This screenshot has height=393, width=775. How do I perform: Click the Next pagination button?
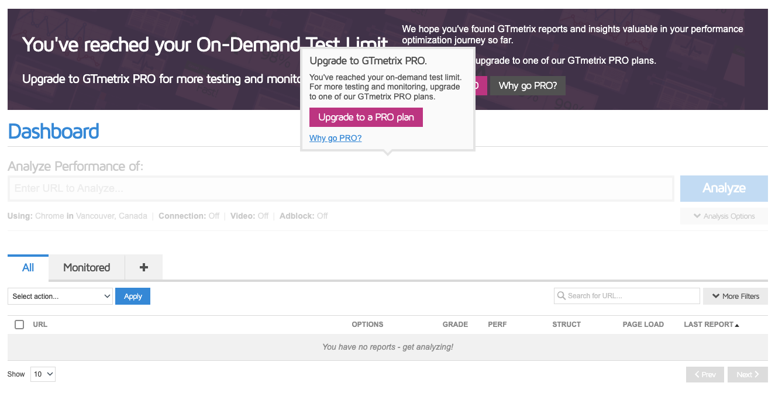tap(748, 374)
